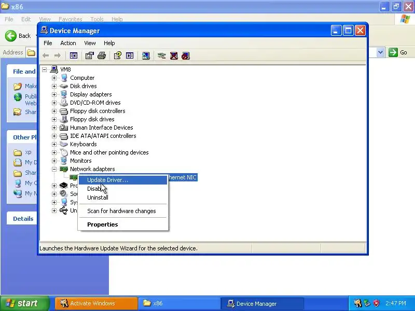Click the Network adapters category icon
The image size is (415, 311).
(63, 169)
